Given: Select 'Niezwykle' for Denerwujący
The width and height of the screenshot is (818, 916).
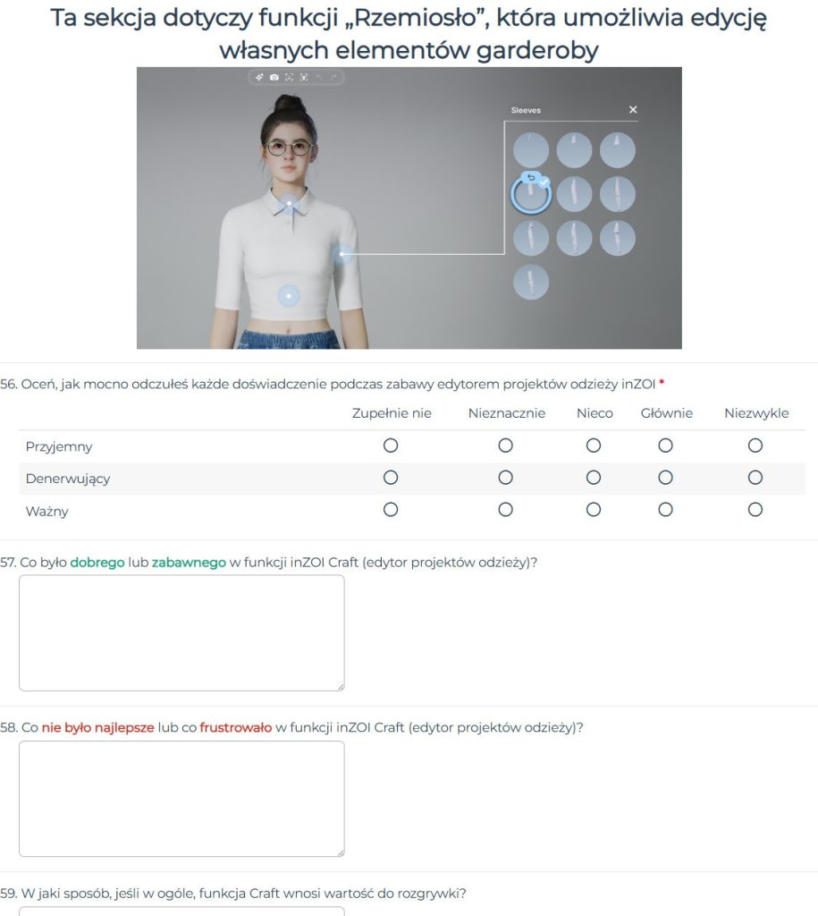Looking at the screenshot, I should [755, 478].
